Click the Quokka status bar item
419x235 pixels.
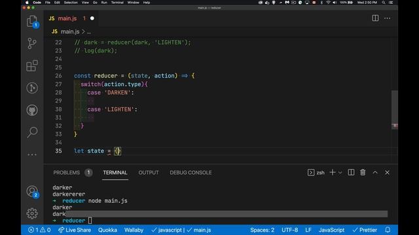coord(107,230)
